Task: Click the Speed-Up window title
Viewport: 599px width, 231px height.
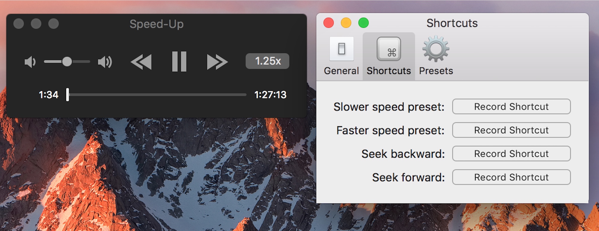Action: [157, 24]
